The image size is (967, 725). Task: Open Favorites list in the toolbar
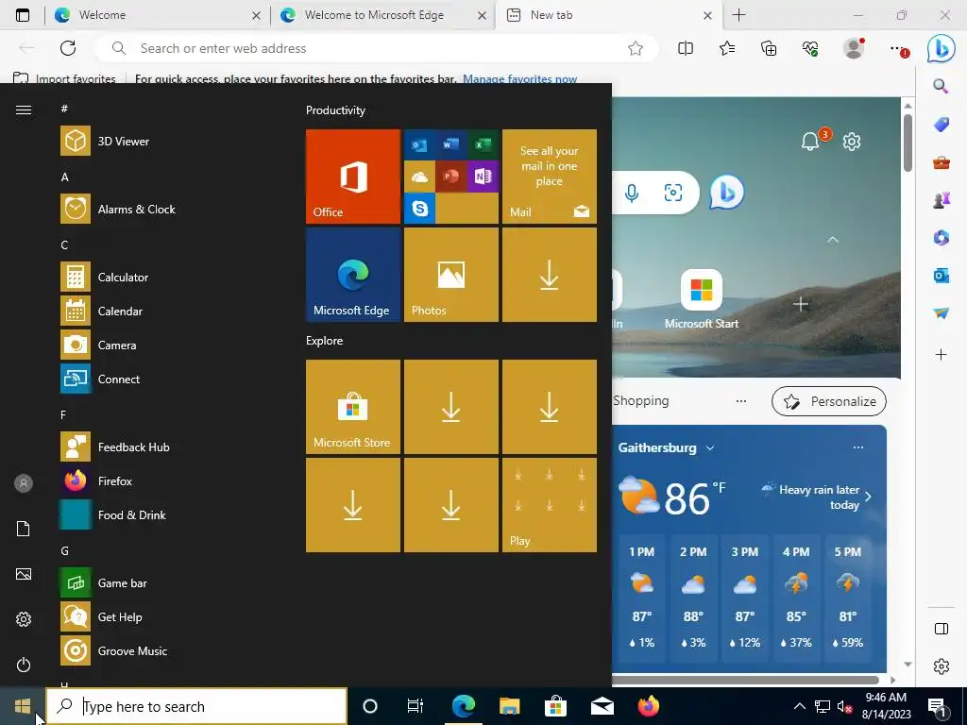[727, 48]
